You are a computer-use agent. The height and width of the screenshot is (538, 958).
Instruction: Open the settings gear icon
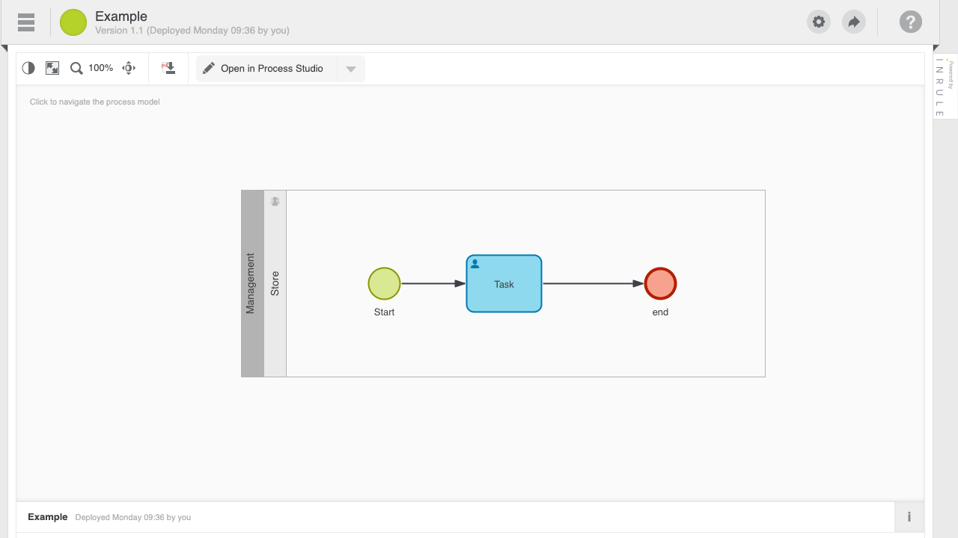pyautogui.click(x=819, y=22)
